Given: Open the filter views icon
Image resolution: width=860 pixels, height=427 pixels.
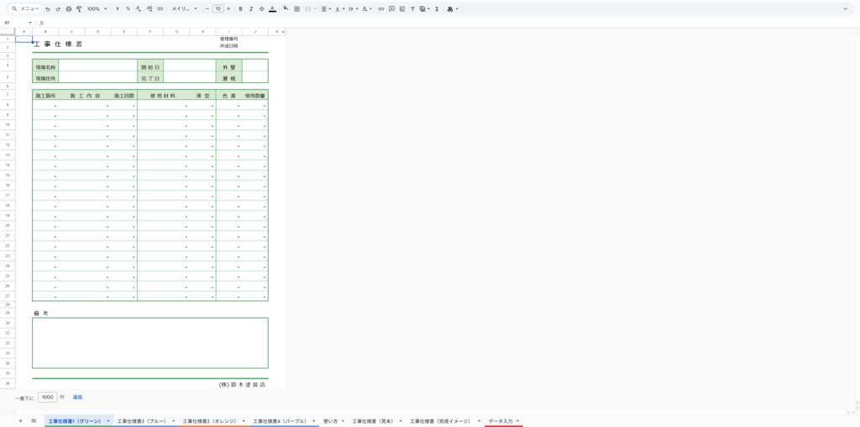Looking at the screenshot, I should 423,8.
